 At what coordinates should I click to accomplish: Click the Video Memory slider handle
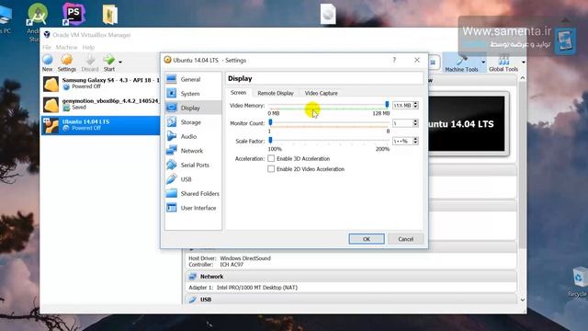pos(387,105)
